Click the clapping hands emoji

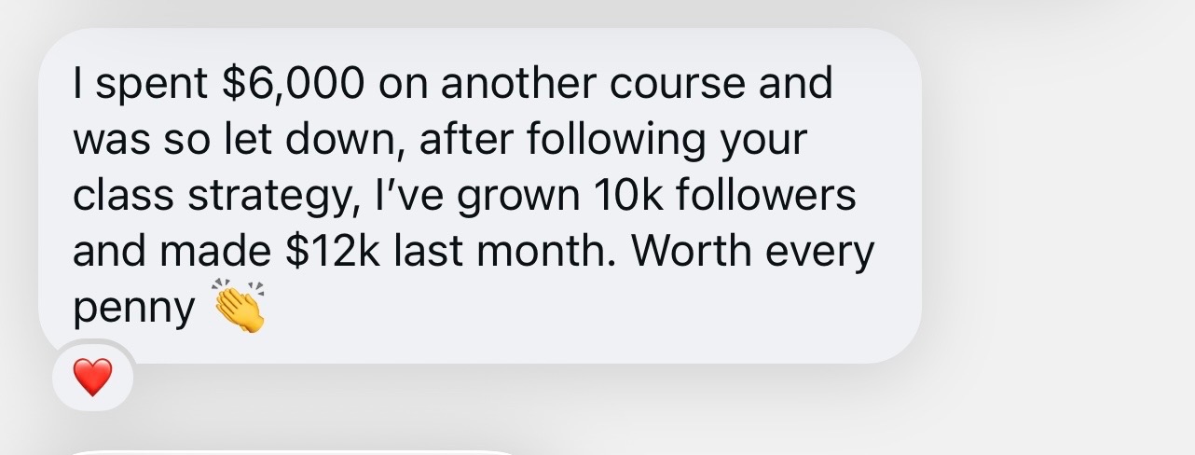click(x=240, y=306)
